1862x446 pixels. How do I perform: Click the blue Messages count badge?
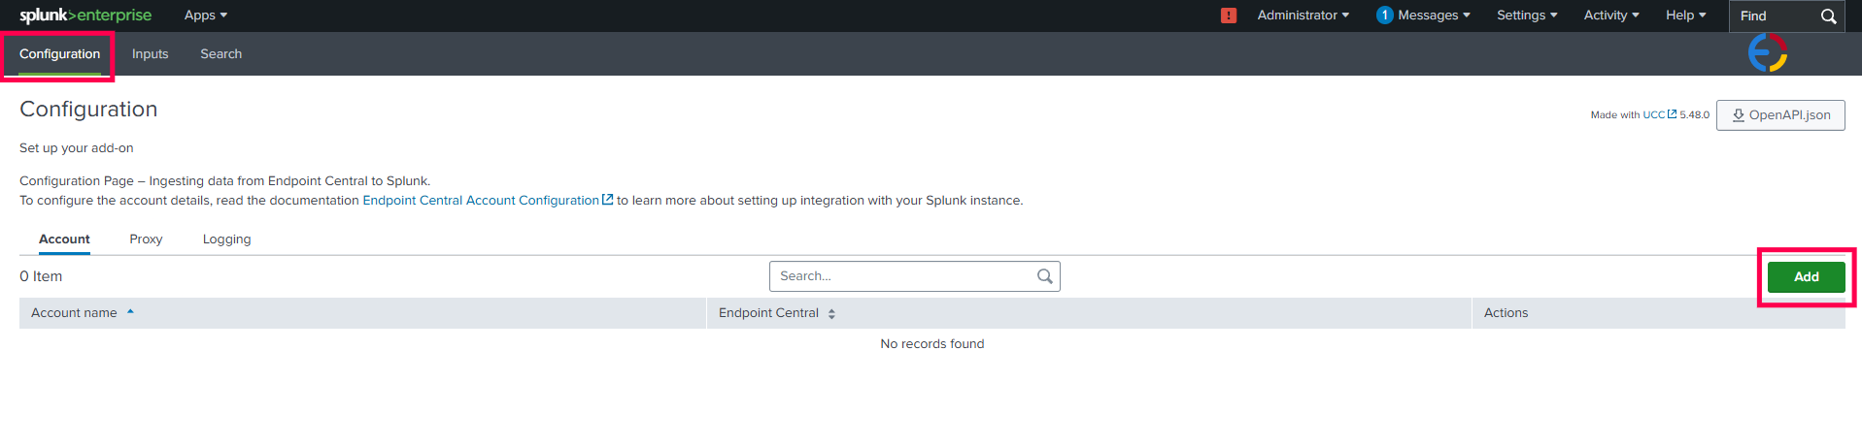tap(1384, 16)
